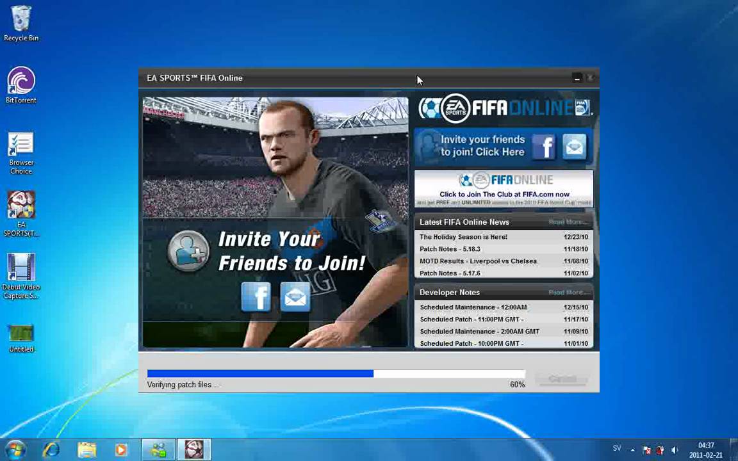Click the Facebook icon on the main banner
This screenshot has height=461, width=738.
coord(256,297)
